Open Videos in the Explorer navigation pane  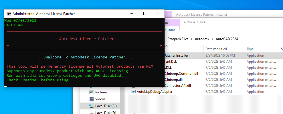click(x=100, y=99)
